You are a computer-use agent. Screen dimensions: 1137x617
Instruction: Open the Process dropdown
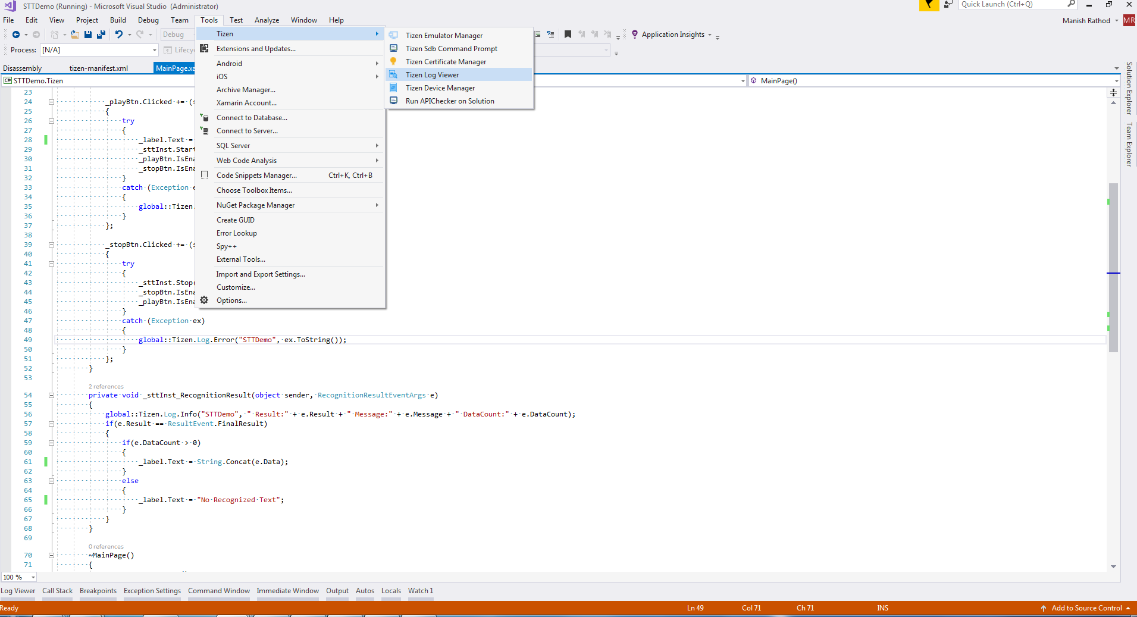click(155, 50)
